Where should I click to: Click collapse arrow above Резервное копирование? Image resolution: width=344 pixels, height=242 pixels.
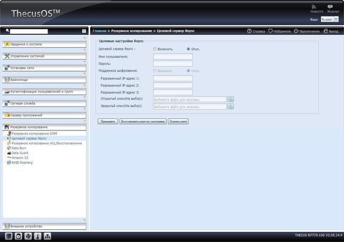pyautogui.click(x=84, y=121)
